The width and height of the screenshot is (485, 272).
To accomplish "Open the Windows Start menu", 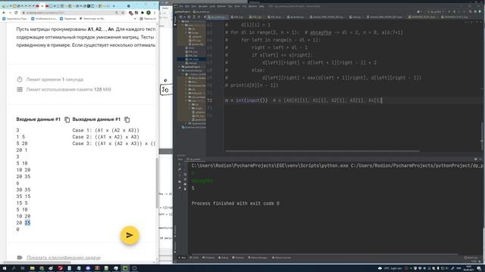I will (x=4, y=268).
